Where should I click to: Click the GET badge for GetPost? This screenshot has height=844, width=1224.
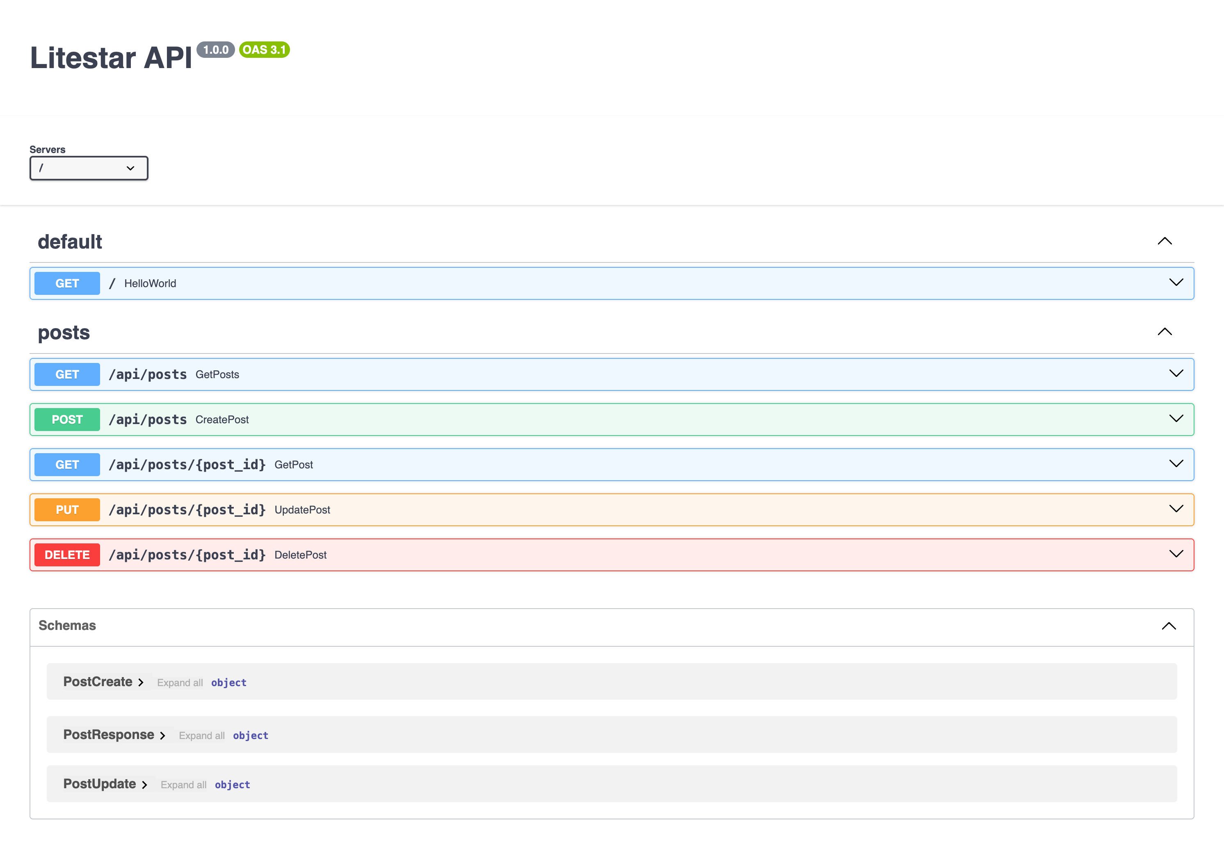coord(67,465)
